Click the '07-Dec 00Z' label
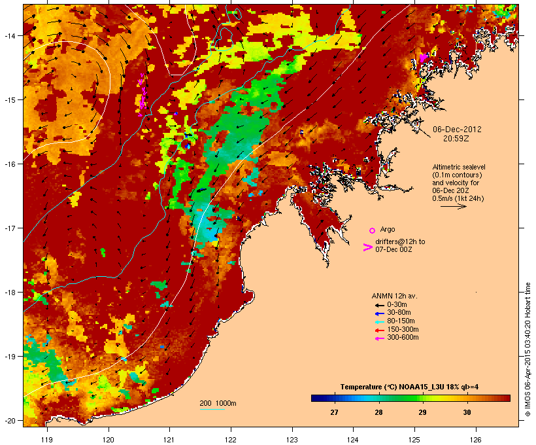536x445 pixels. (x=394, y=249)
